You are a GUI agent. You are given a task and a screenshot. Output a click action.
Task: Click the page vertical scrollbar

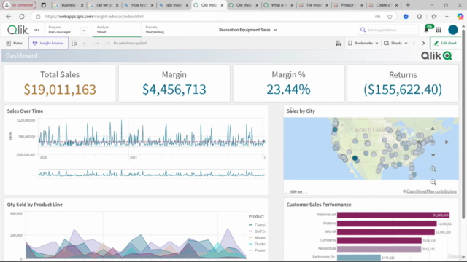coord(463,123)
